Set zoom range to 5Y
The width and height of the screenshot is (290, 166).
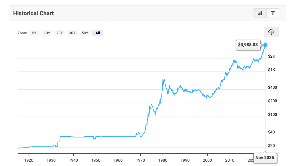coord(34,33)
